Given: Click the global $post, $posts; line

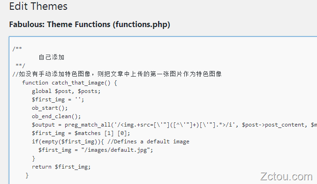Looking at the screenshot, I should (x=66, y=91).
